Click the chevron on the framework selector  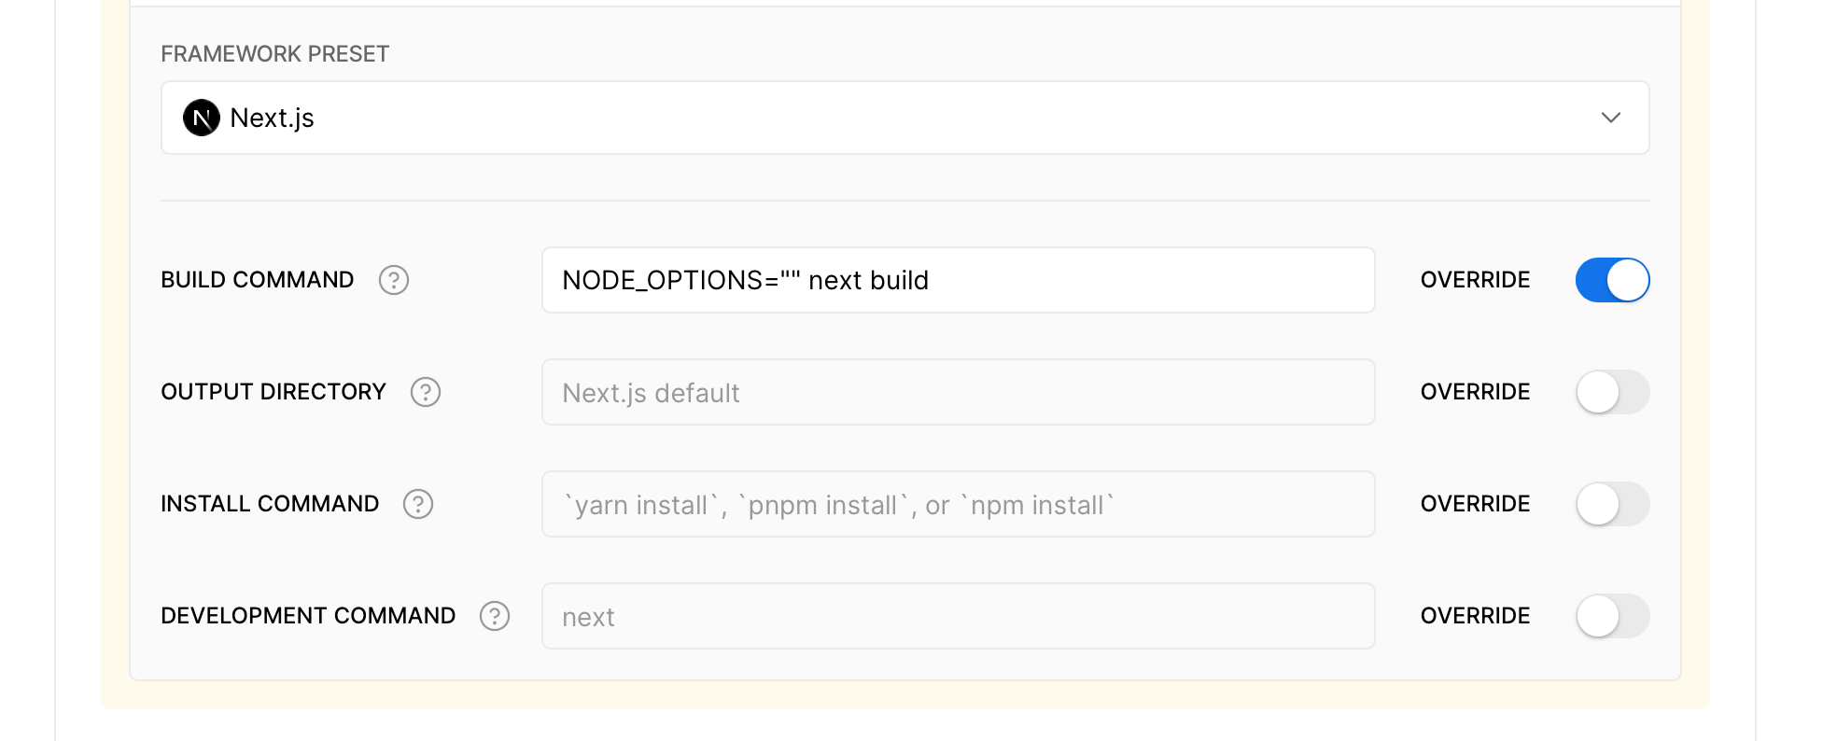[x=1610, y=118]
